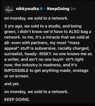
Task: Click the short line "and yet."
Action: coord(12,84)
